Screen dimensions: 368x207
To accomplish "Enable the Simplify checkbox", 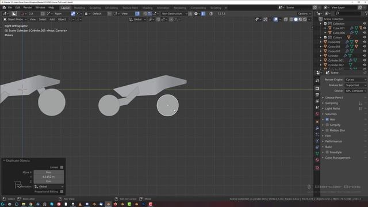I will (x=327, y=125).
